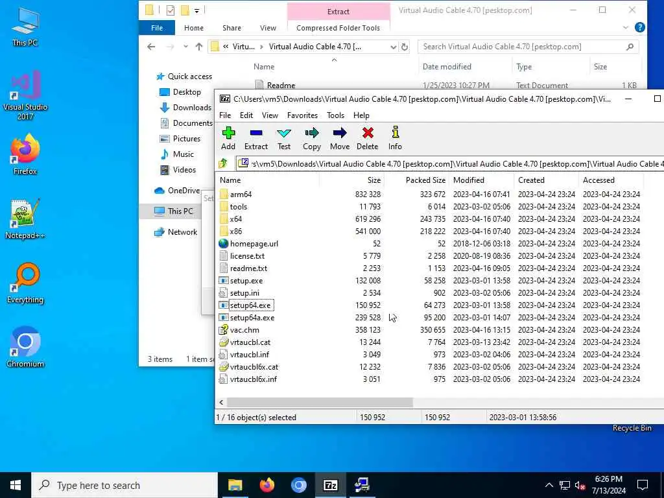Open the Favorites menu in 7-Zip
This screenshot has width=664, height=498.
tap(302, 115)
